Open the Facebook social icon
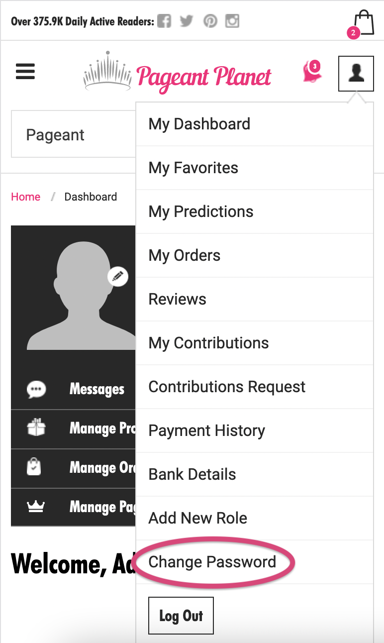 point(164,21)
